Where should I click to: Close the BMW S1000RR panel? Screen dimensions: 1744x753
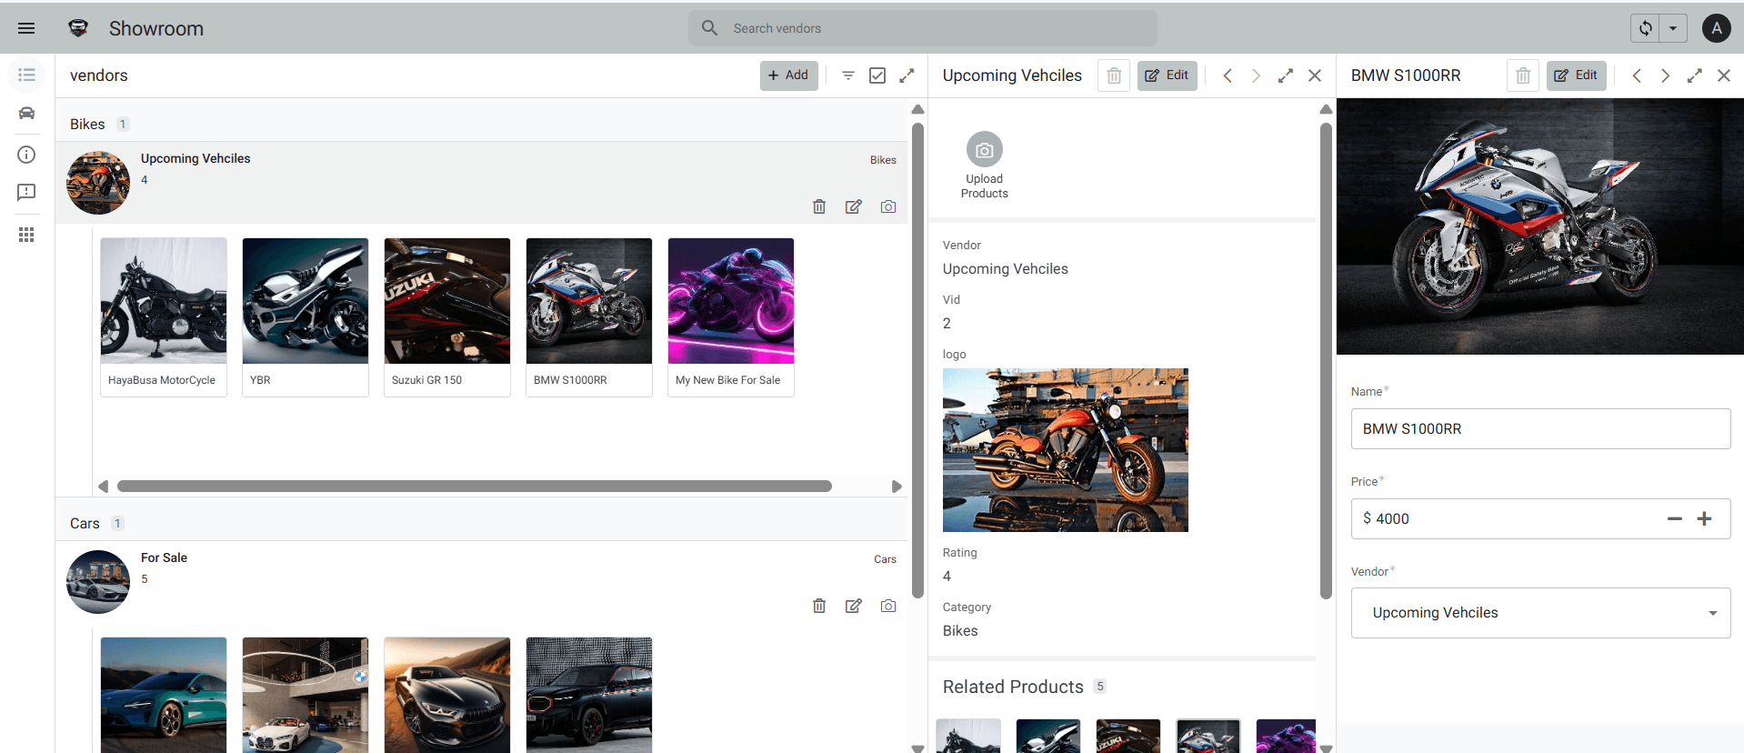click(x=1724, y=75)
